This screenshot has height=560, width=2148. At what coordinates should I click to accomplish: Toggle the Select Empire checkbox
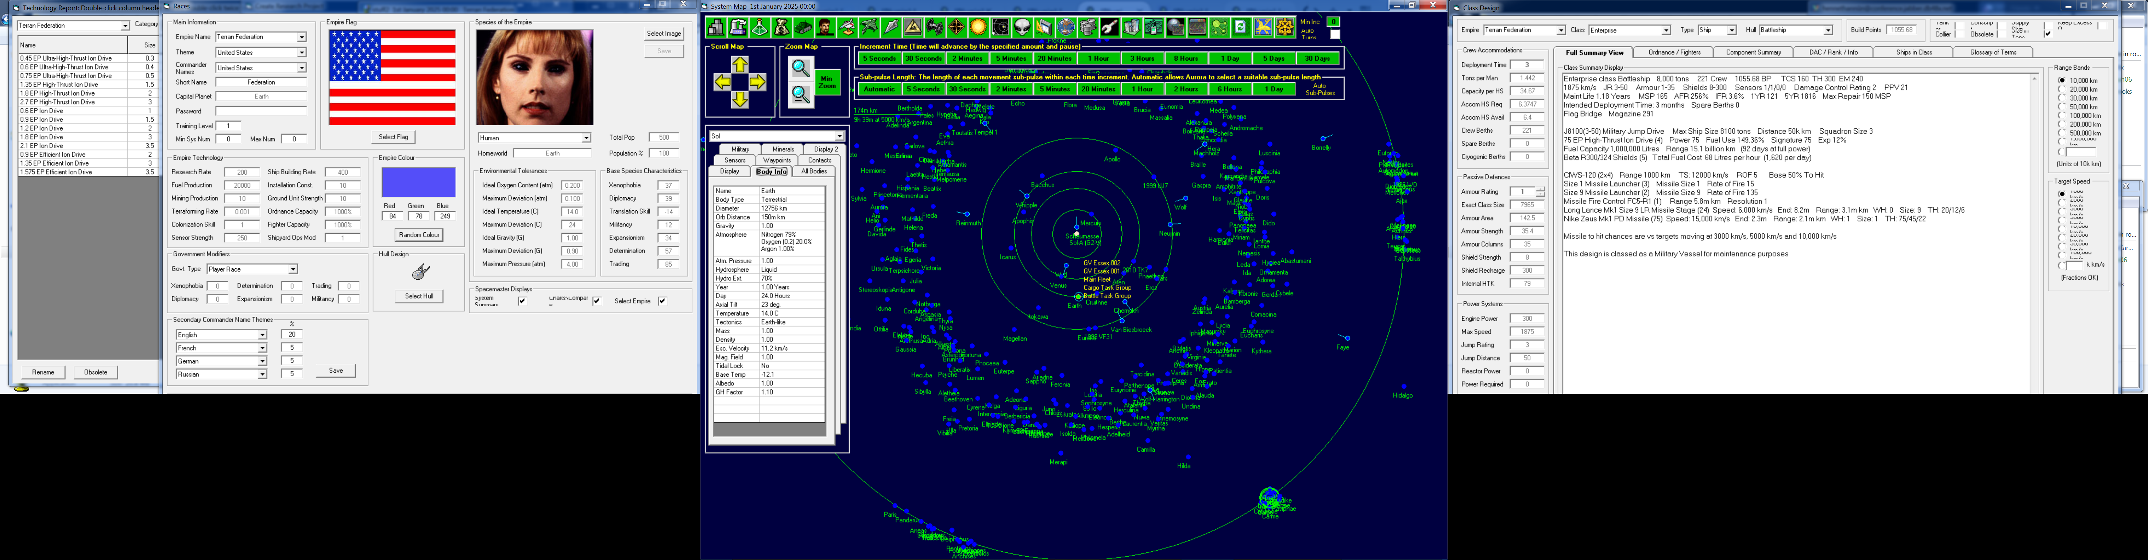click(662, 301)
